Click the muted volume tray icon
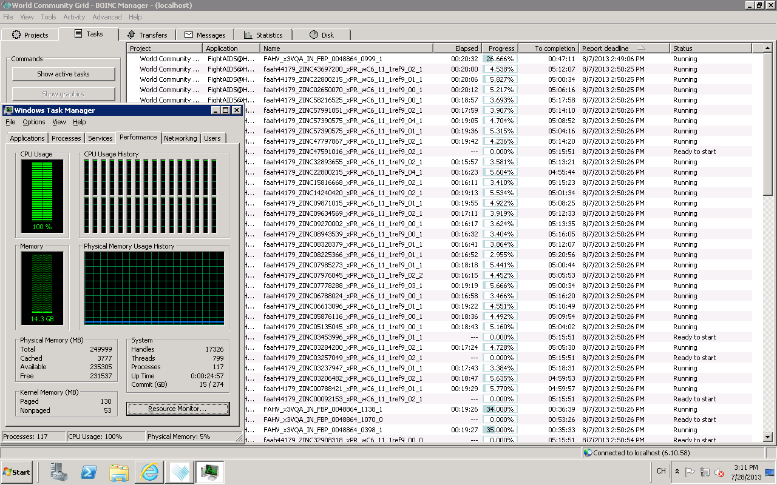 click(x=720, y=472)
